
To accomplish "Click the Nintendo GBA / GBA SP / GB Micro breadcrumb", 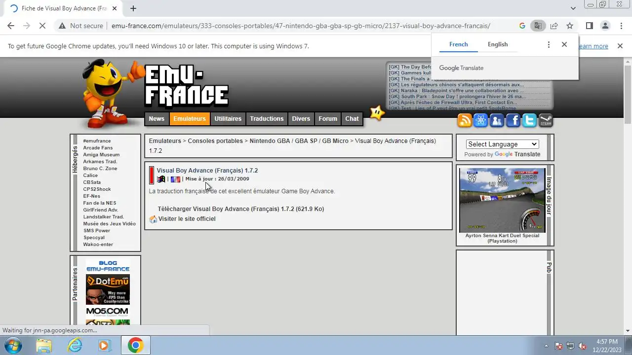I will pyautogui.click(x=299, y=141).
